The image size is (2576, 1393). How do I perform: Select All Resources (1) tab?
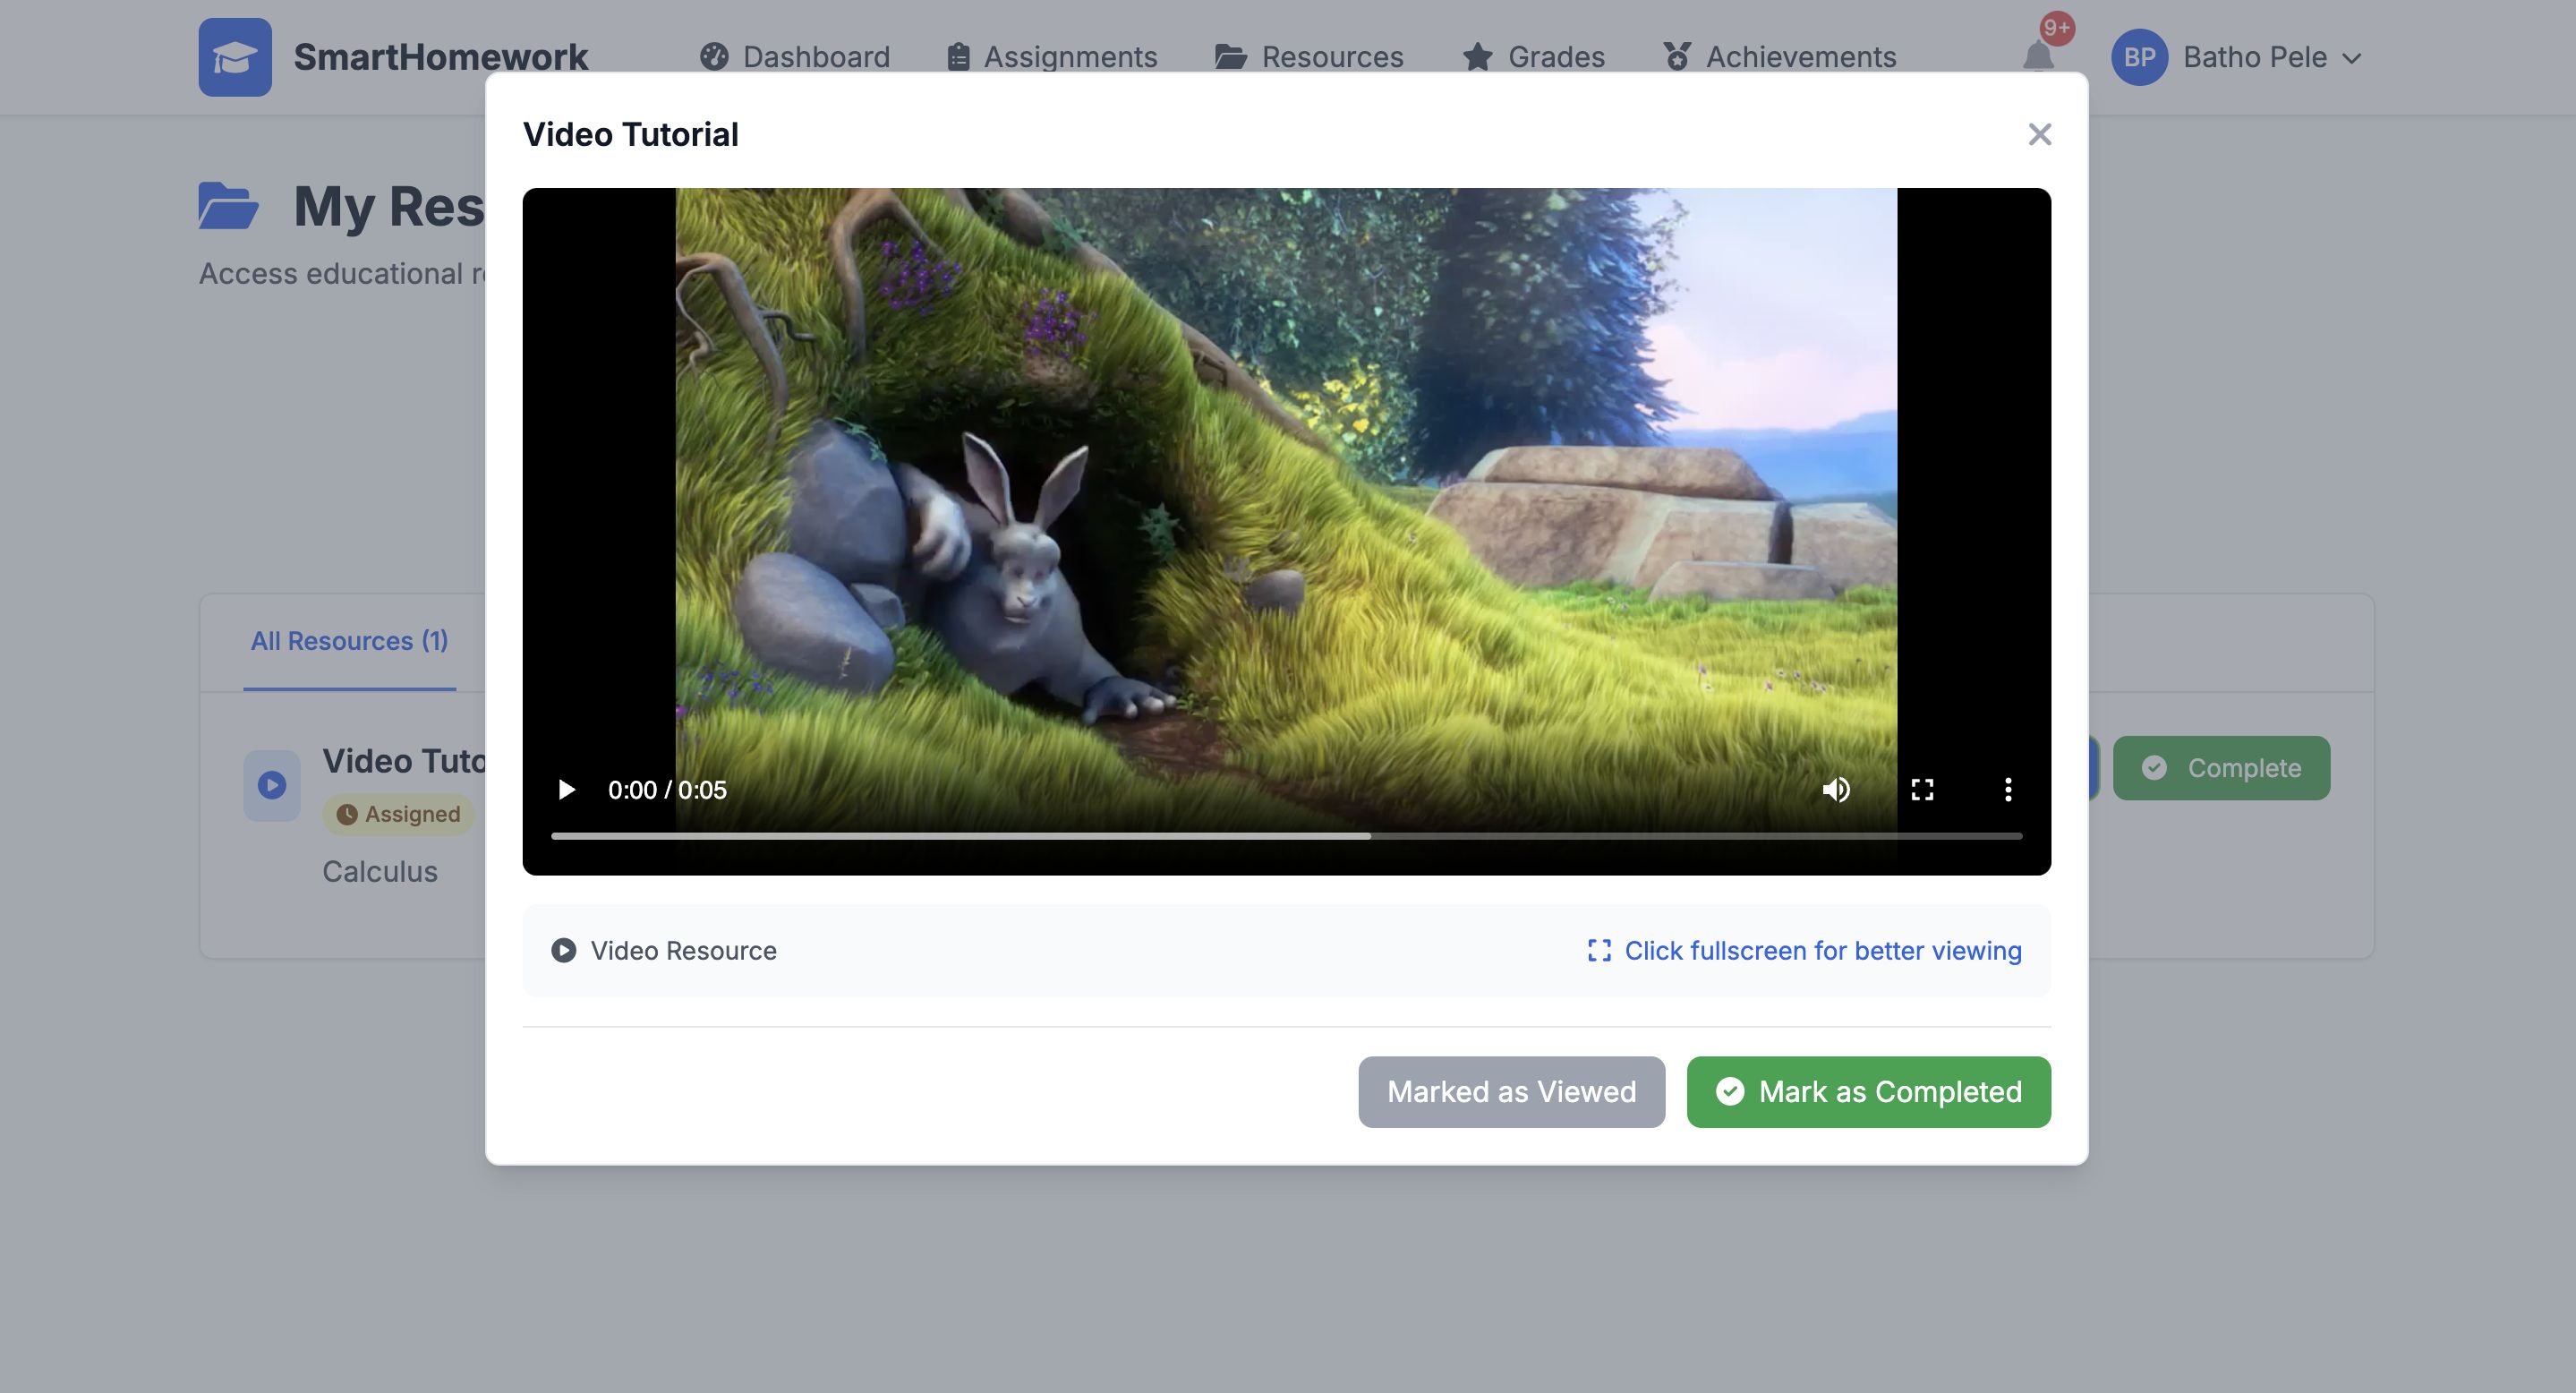coord(349,641)
